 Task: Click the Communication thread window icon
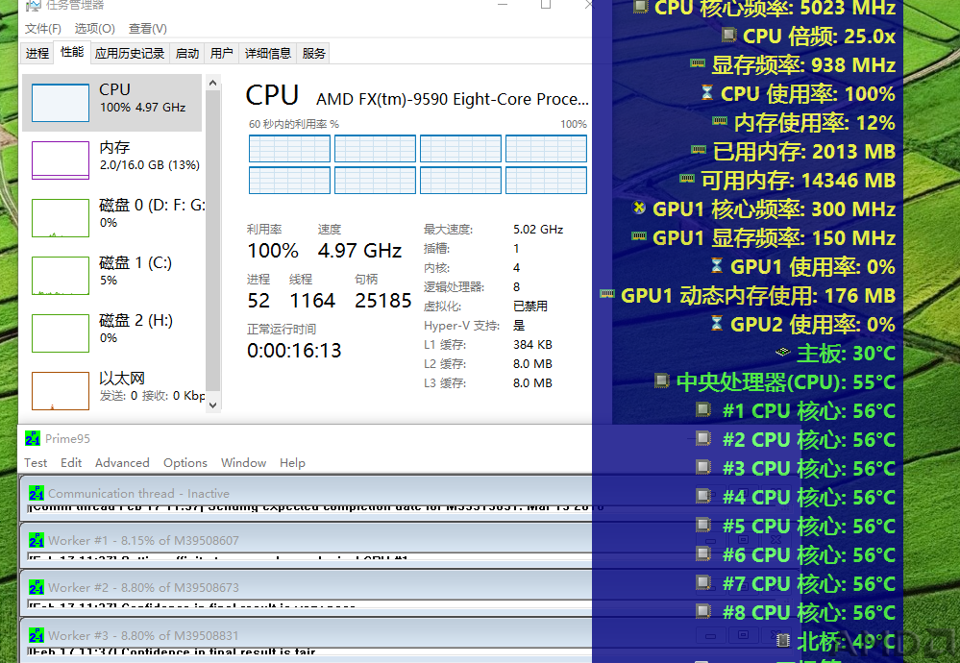coord(37,493)
